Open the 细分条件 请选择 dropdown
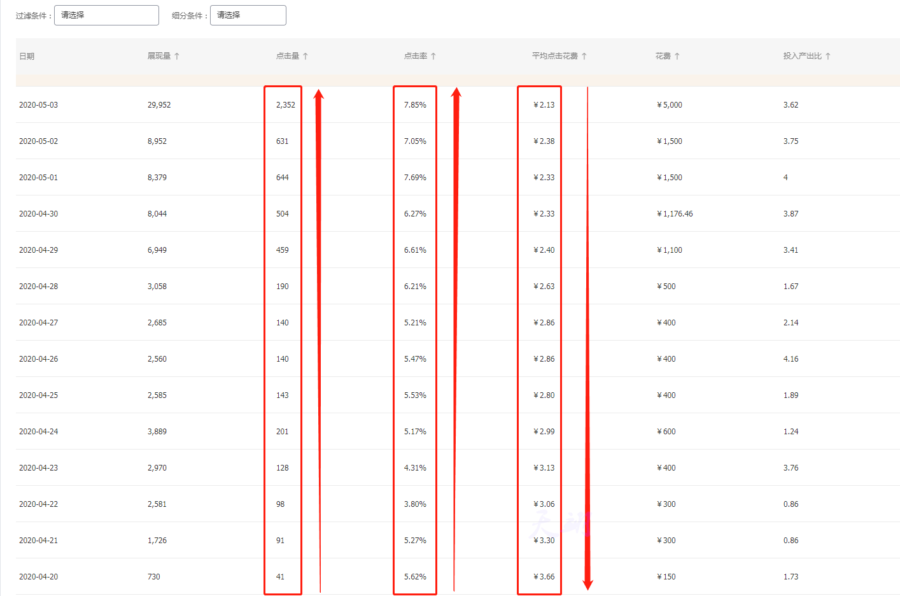This screenshot has width=900, height=596. point(248,15)
